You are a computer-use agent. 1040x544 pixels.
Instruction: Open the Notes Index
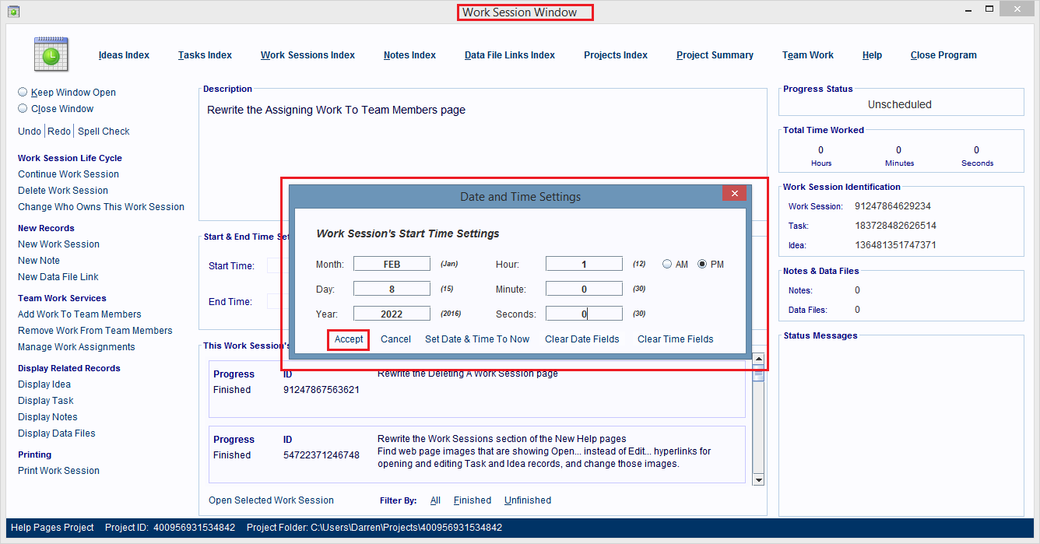409,54
